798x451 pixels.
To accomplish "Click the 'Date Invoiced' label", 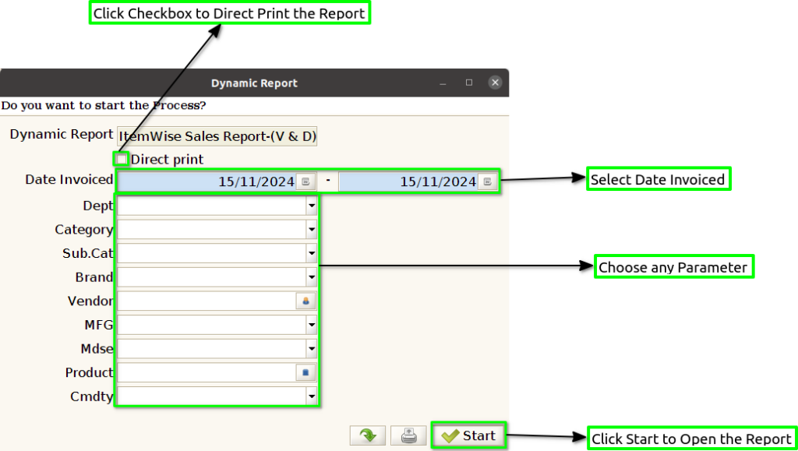I will click(x=69, y=179).
